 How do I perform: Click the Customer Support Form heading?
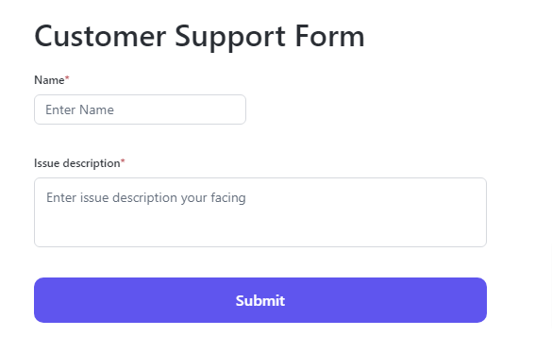pyautogui.click(x=199, y=36)
